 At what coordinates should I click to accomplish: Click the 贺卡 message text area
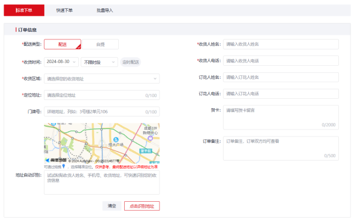tap(281, 117)
